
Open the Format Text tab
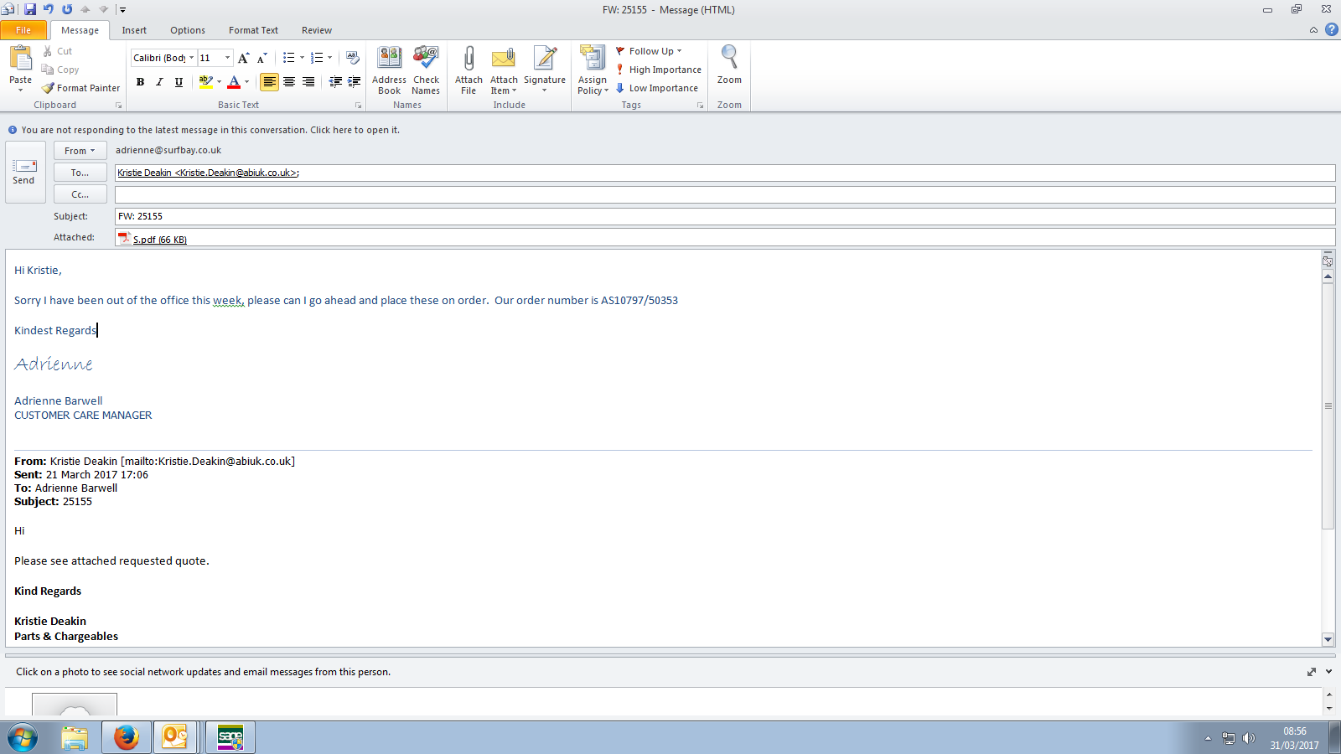tap(253, 30)
